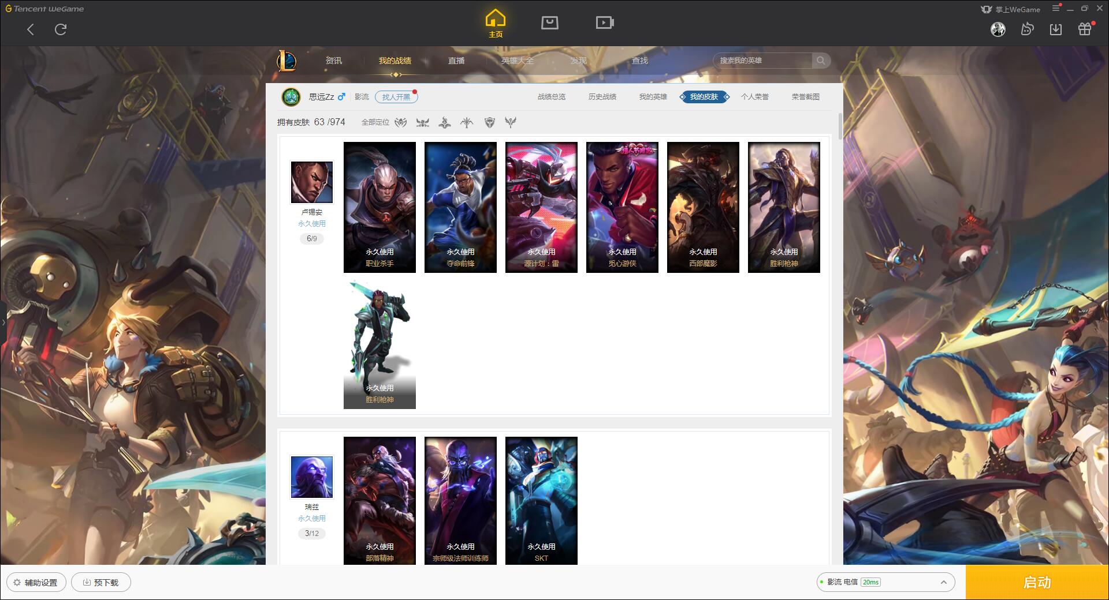Click the 启动 launch game button
The image size is (1109, 600).
(x=1037, y=583)
